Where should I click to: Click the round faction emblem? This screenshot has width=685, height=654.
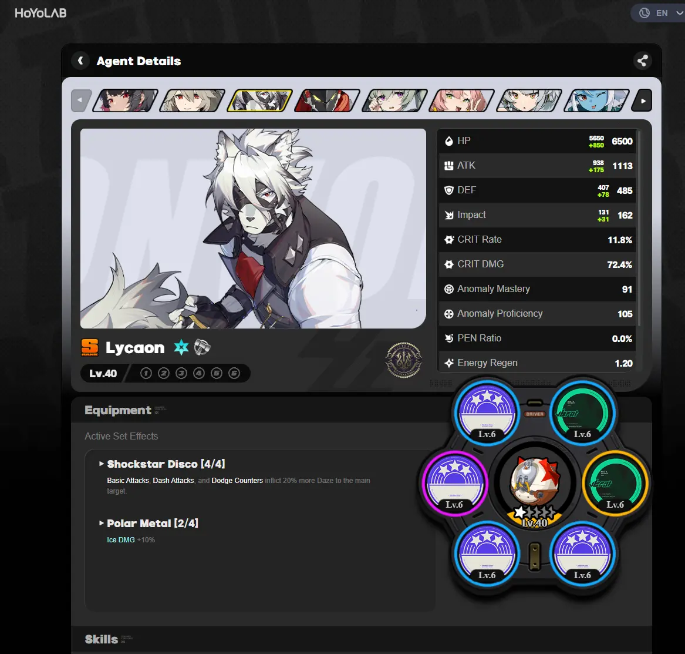[x=404, y=360]
